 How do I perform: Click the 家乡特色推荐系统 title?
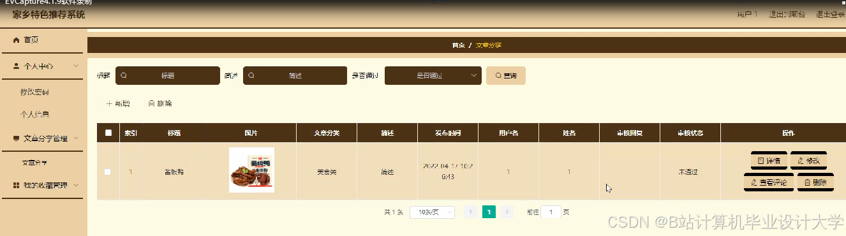coord(48,14)
